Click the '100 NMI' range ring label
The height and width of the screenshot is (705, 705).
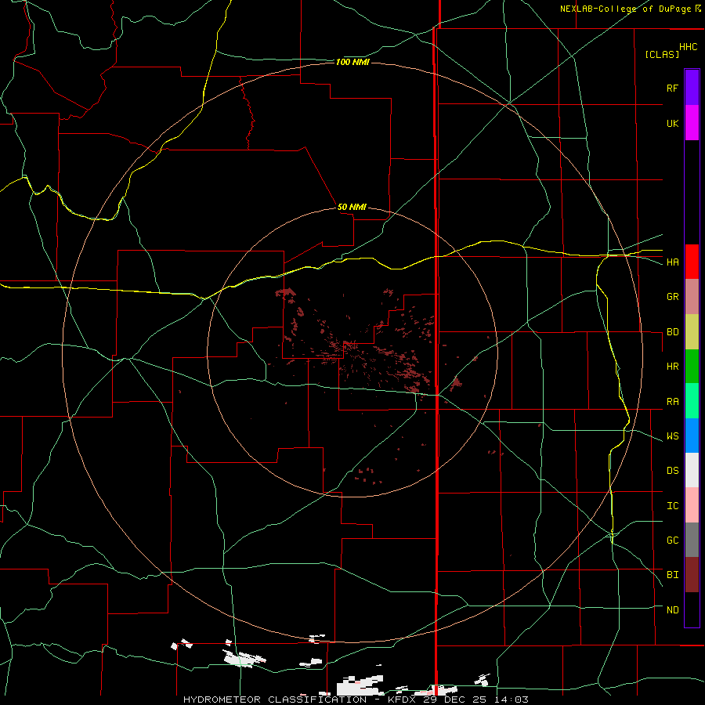(352, 62)
